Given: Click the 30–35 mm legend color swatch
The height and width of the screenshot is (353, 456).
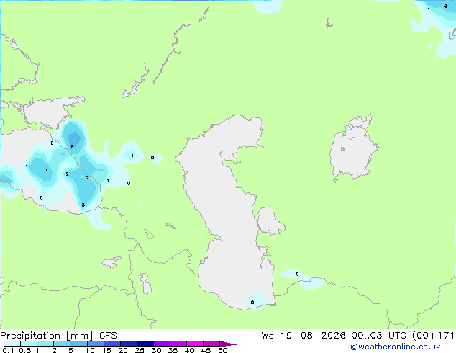Looking at the screenshot, I should pos(162,344).
